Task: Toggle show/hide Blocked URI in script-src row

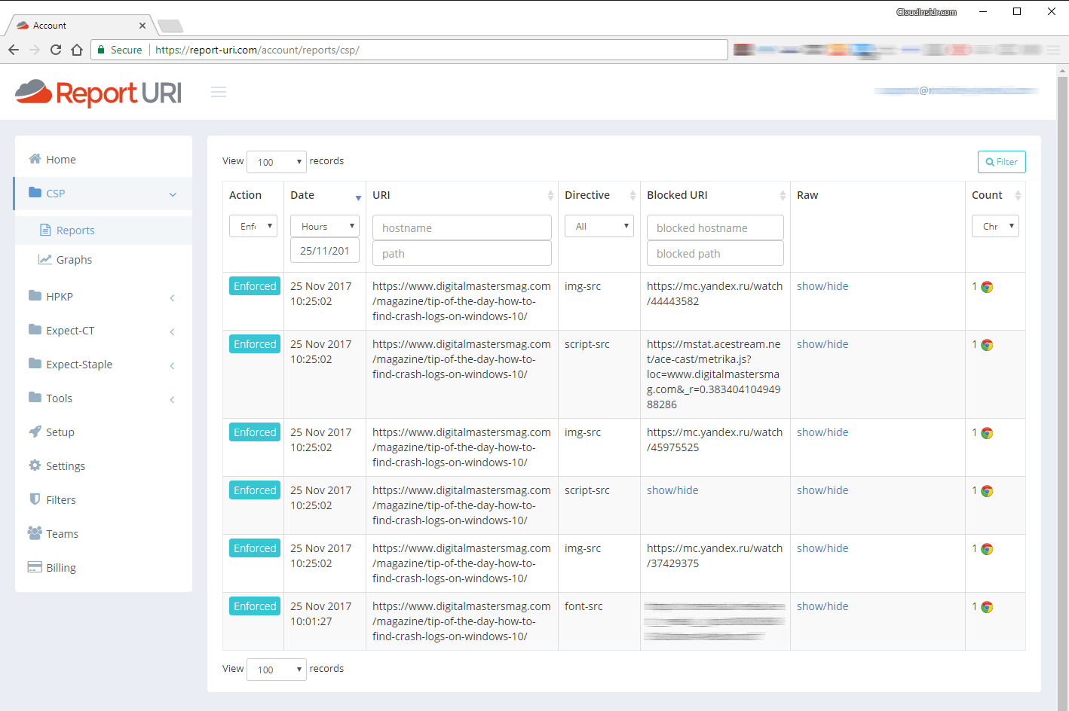Action: 672,490
